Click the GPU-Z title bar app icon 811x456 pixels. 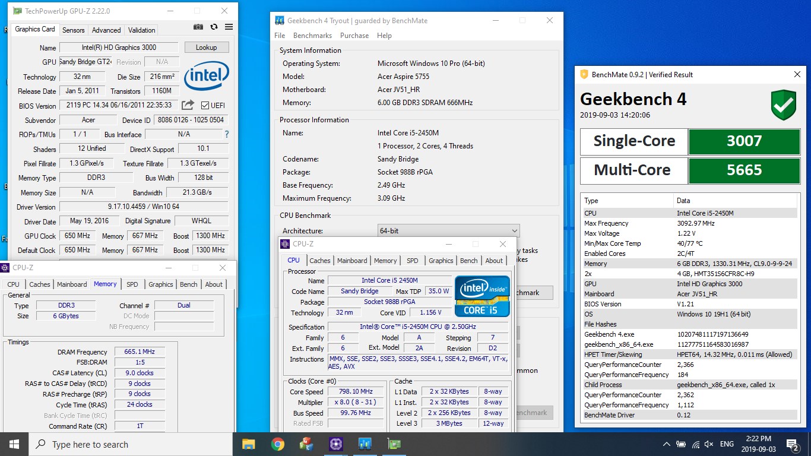17,11
